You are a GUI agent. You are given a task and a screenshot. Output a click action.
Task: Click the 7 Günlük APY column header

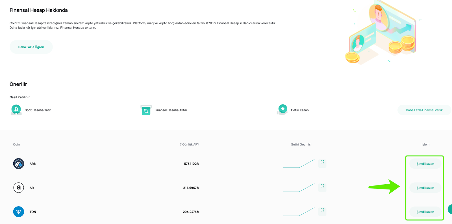[x=190, y=144]
